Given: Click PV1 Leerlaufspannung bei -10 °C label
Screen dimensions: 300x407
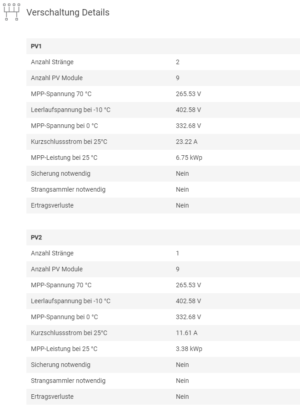Looking at the screenshot, I should (70, 110).
